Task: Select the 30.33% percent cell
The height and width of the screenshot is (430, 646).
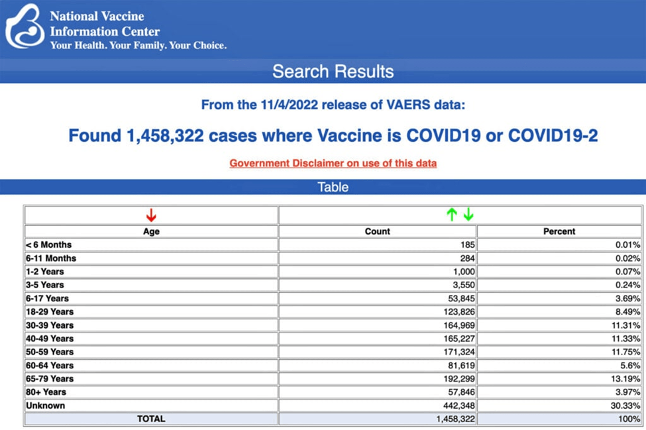Action: 625,405
